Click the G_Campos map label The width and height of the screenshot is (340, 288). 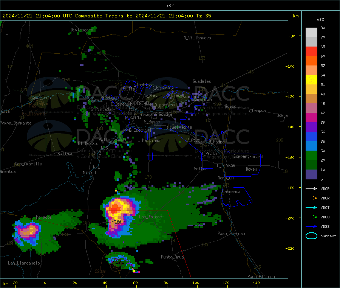tap(257, 111)
